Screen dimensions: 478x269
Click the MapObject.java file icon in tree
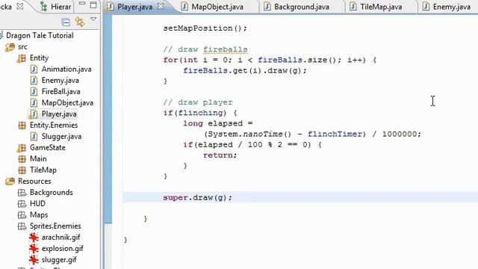pos(34,103)
